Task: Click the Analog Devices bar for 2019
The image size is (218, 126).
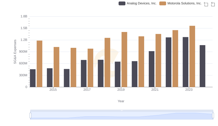Action: point(118,74)
